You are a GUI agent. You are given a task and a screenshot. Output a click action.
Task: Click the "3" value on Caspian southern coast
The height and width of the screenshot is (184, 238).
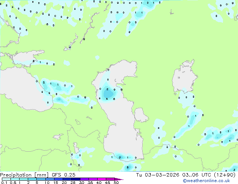[120, 157]
